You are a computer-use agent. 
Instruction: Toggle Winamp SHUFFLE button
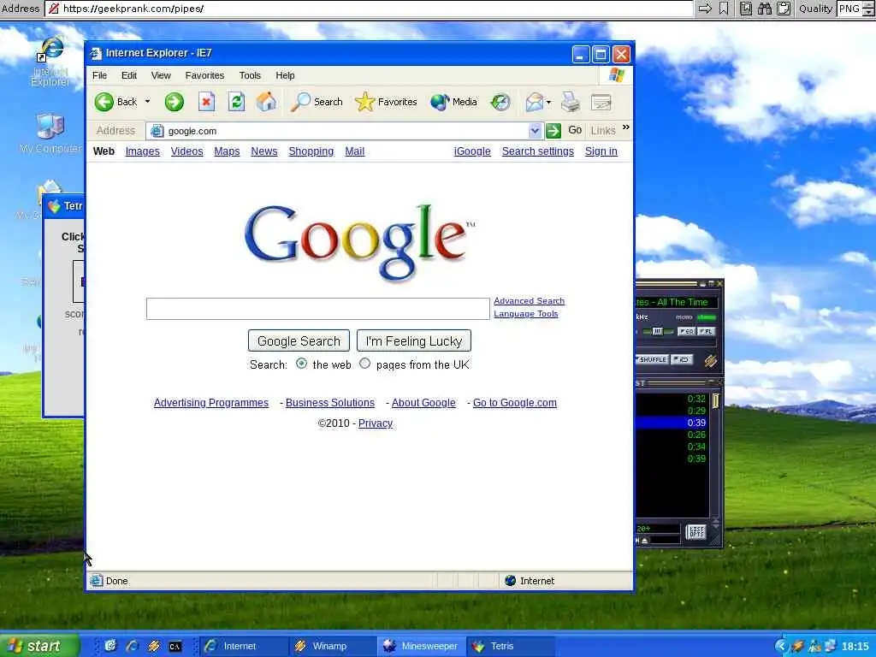(651, 359)
